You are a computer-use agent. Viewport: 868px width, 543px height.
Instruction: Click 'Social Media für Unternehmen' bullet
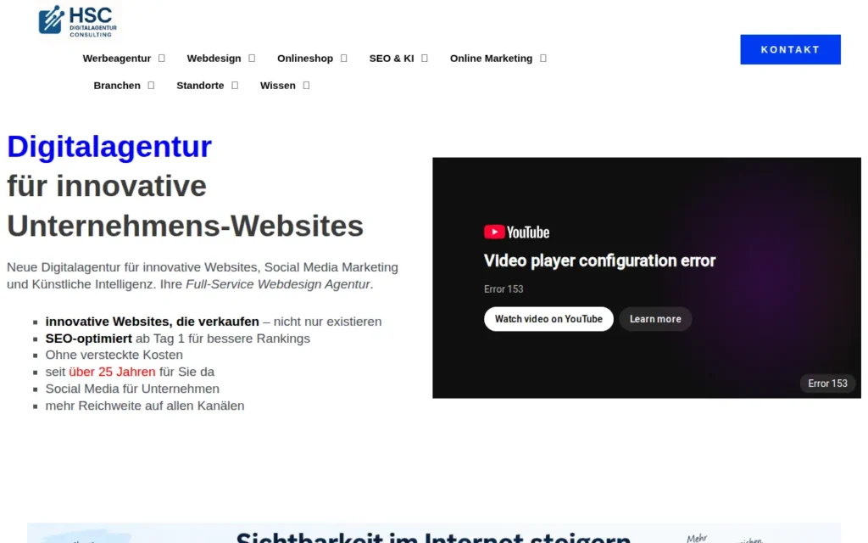pos(132,389)
